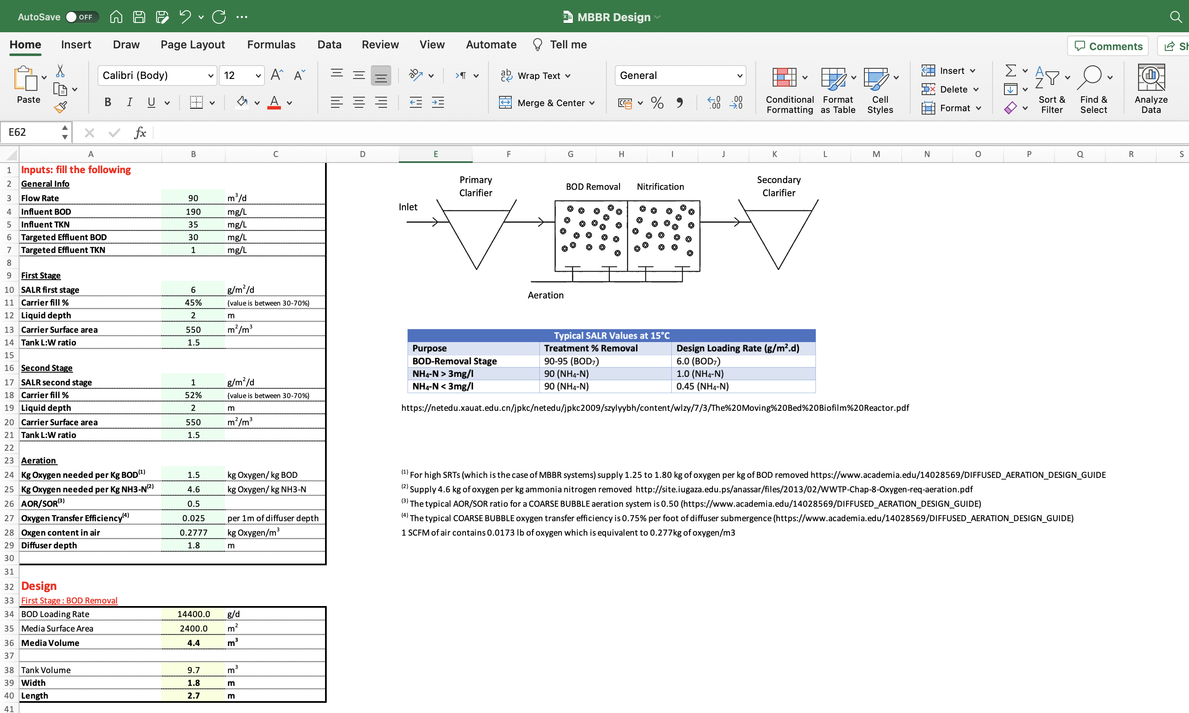The image size is (1189, 713).
Task: Align text right
Action: (x=381, y=102)
